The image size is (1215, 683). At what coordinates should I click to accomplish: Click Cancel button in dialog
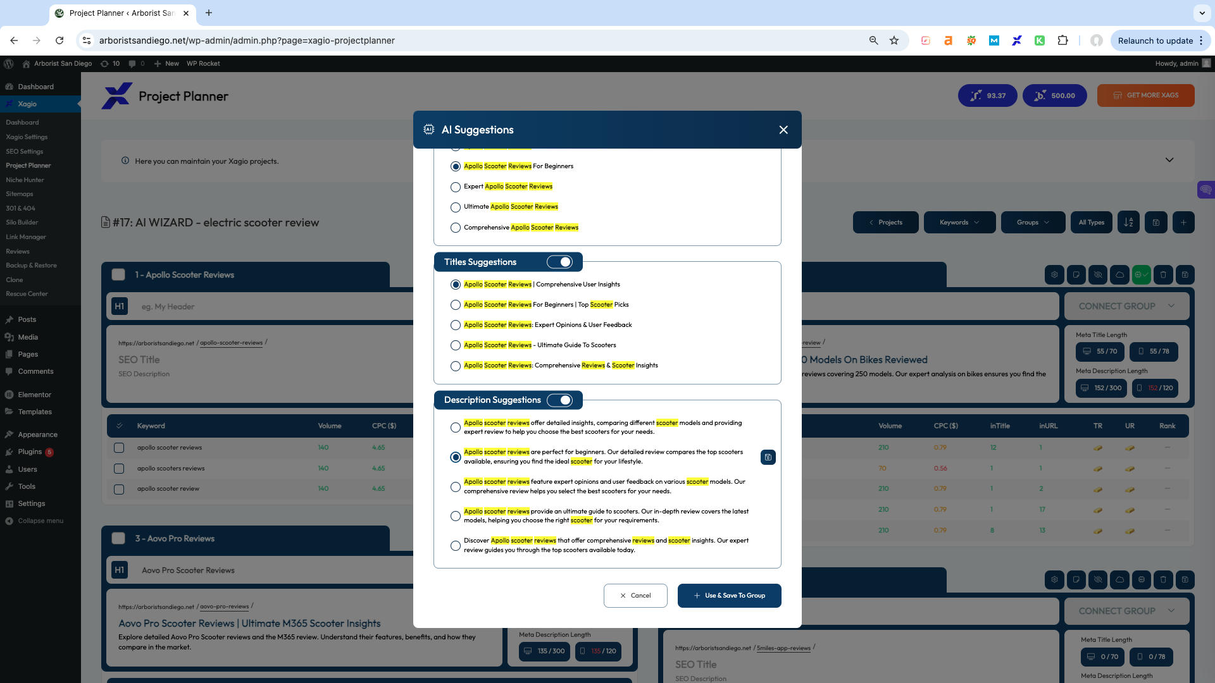coord(635,596)
